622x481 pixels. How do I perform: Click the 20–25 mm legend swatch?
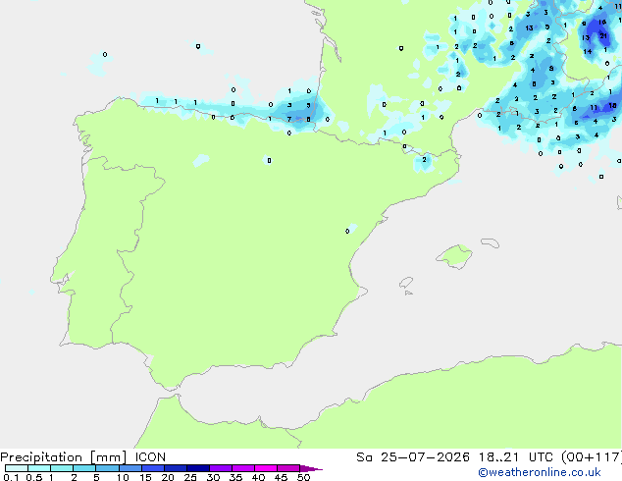(176, 468)
